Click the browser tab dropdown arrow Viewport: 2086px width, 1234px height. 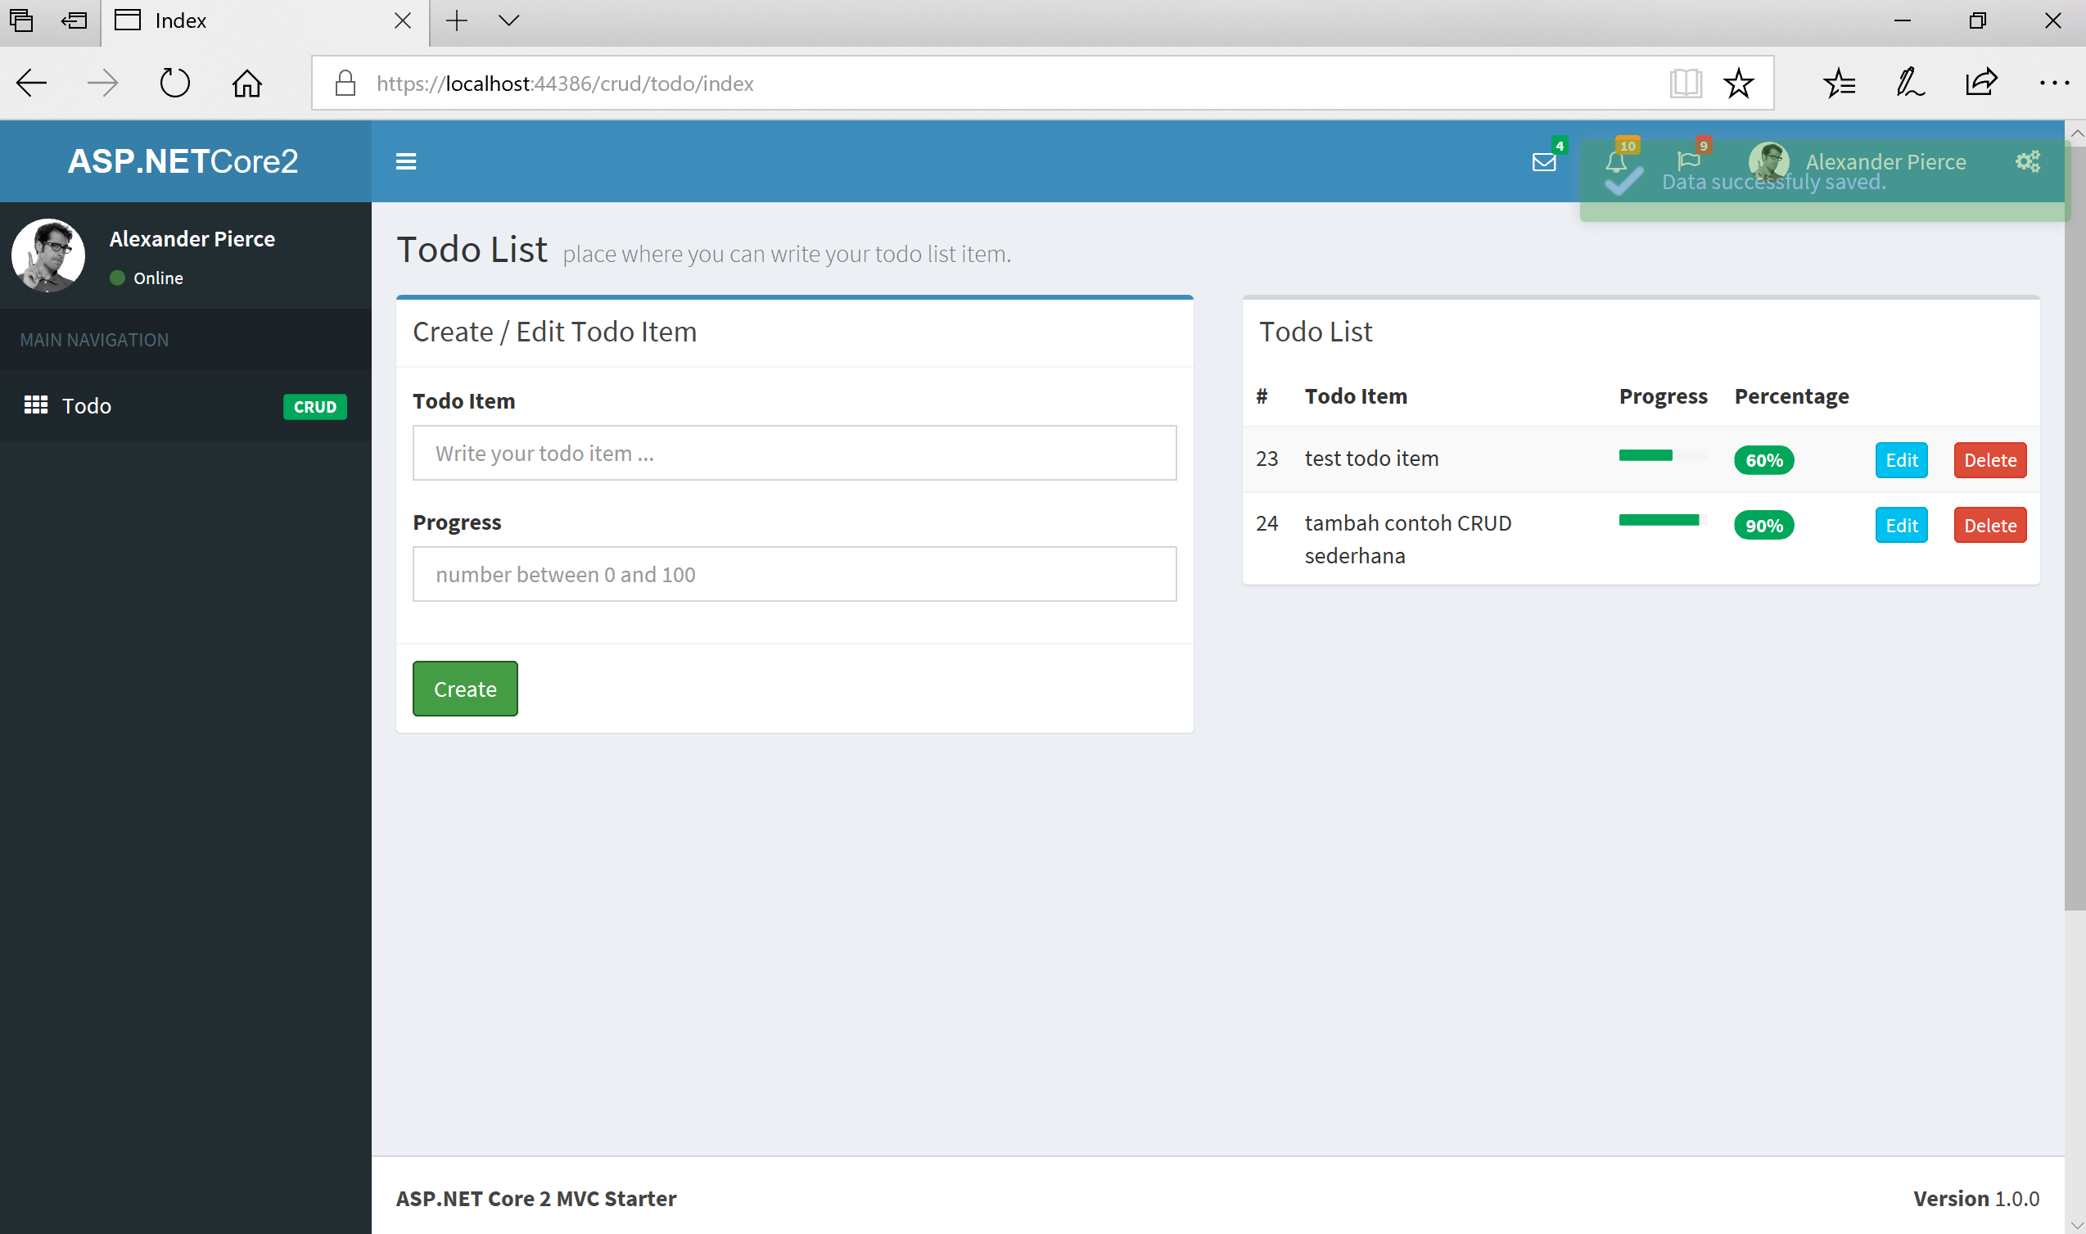[x=508, y=20]
